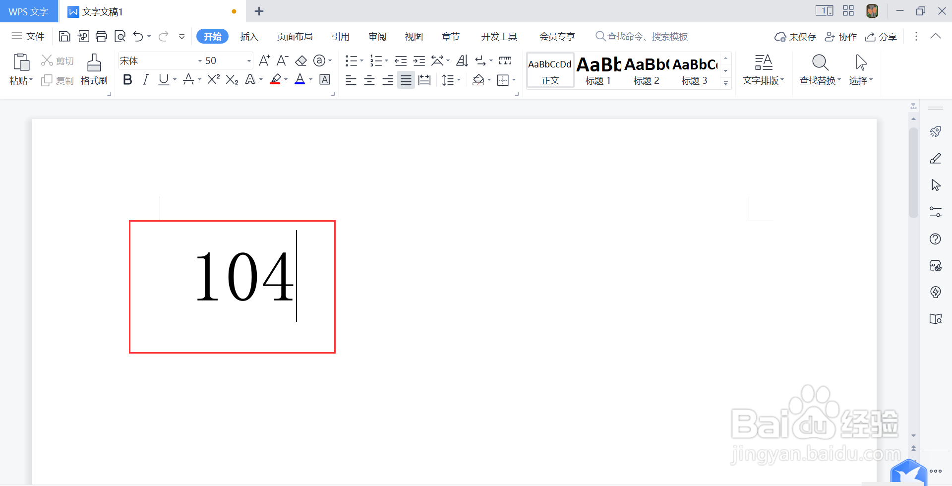Image resolution: width=952 pixels, height=486 pixels.
Task: Toggle Italic formatting
Action: (x=145, y=79)
